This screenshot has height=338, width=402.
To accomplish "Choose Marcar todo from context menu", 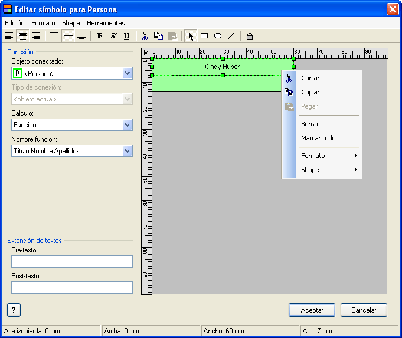I will coord(322,138).
